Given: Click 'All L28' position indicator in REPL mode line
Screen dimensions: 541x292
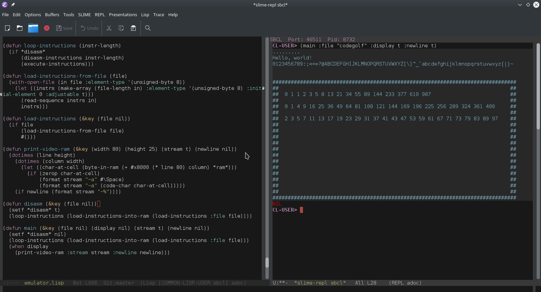Looking at the screenshot, I should [x=366, y=283].
